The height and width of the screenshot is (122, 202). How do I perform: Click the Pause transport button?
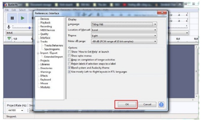click(12, 18)
